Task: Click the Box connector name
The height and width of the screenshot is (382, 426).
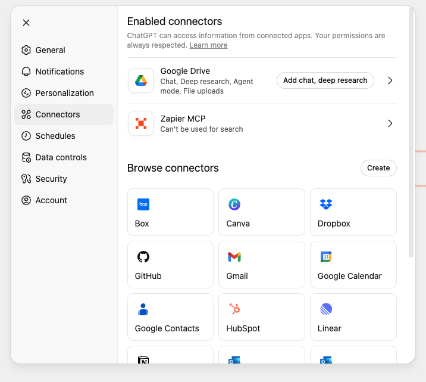Action: 142,223
